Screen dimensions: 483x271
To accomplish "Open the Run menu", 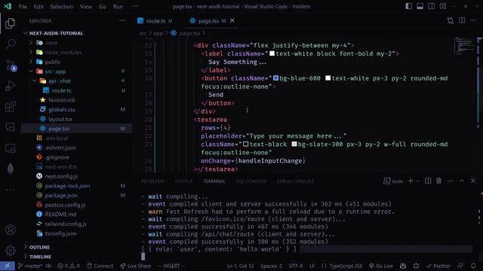I will coord(118,7).
